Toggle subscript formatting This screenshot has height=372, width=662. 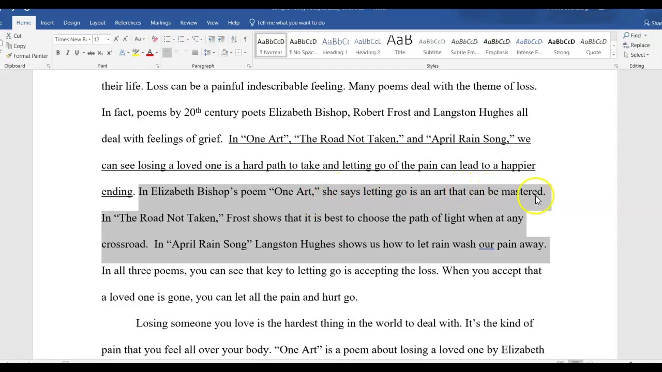(100, 53)
